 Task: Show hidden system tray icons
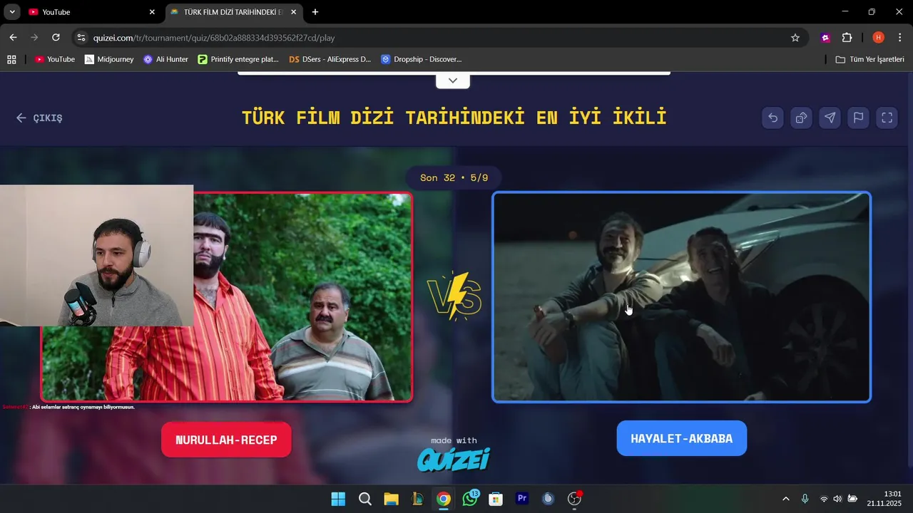[786, 499]
